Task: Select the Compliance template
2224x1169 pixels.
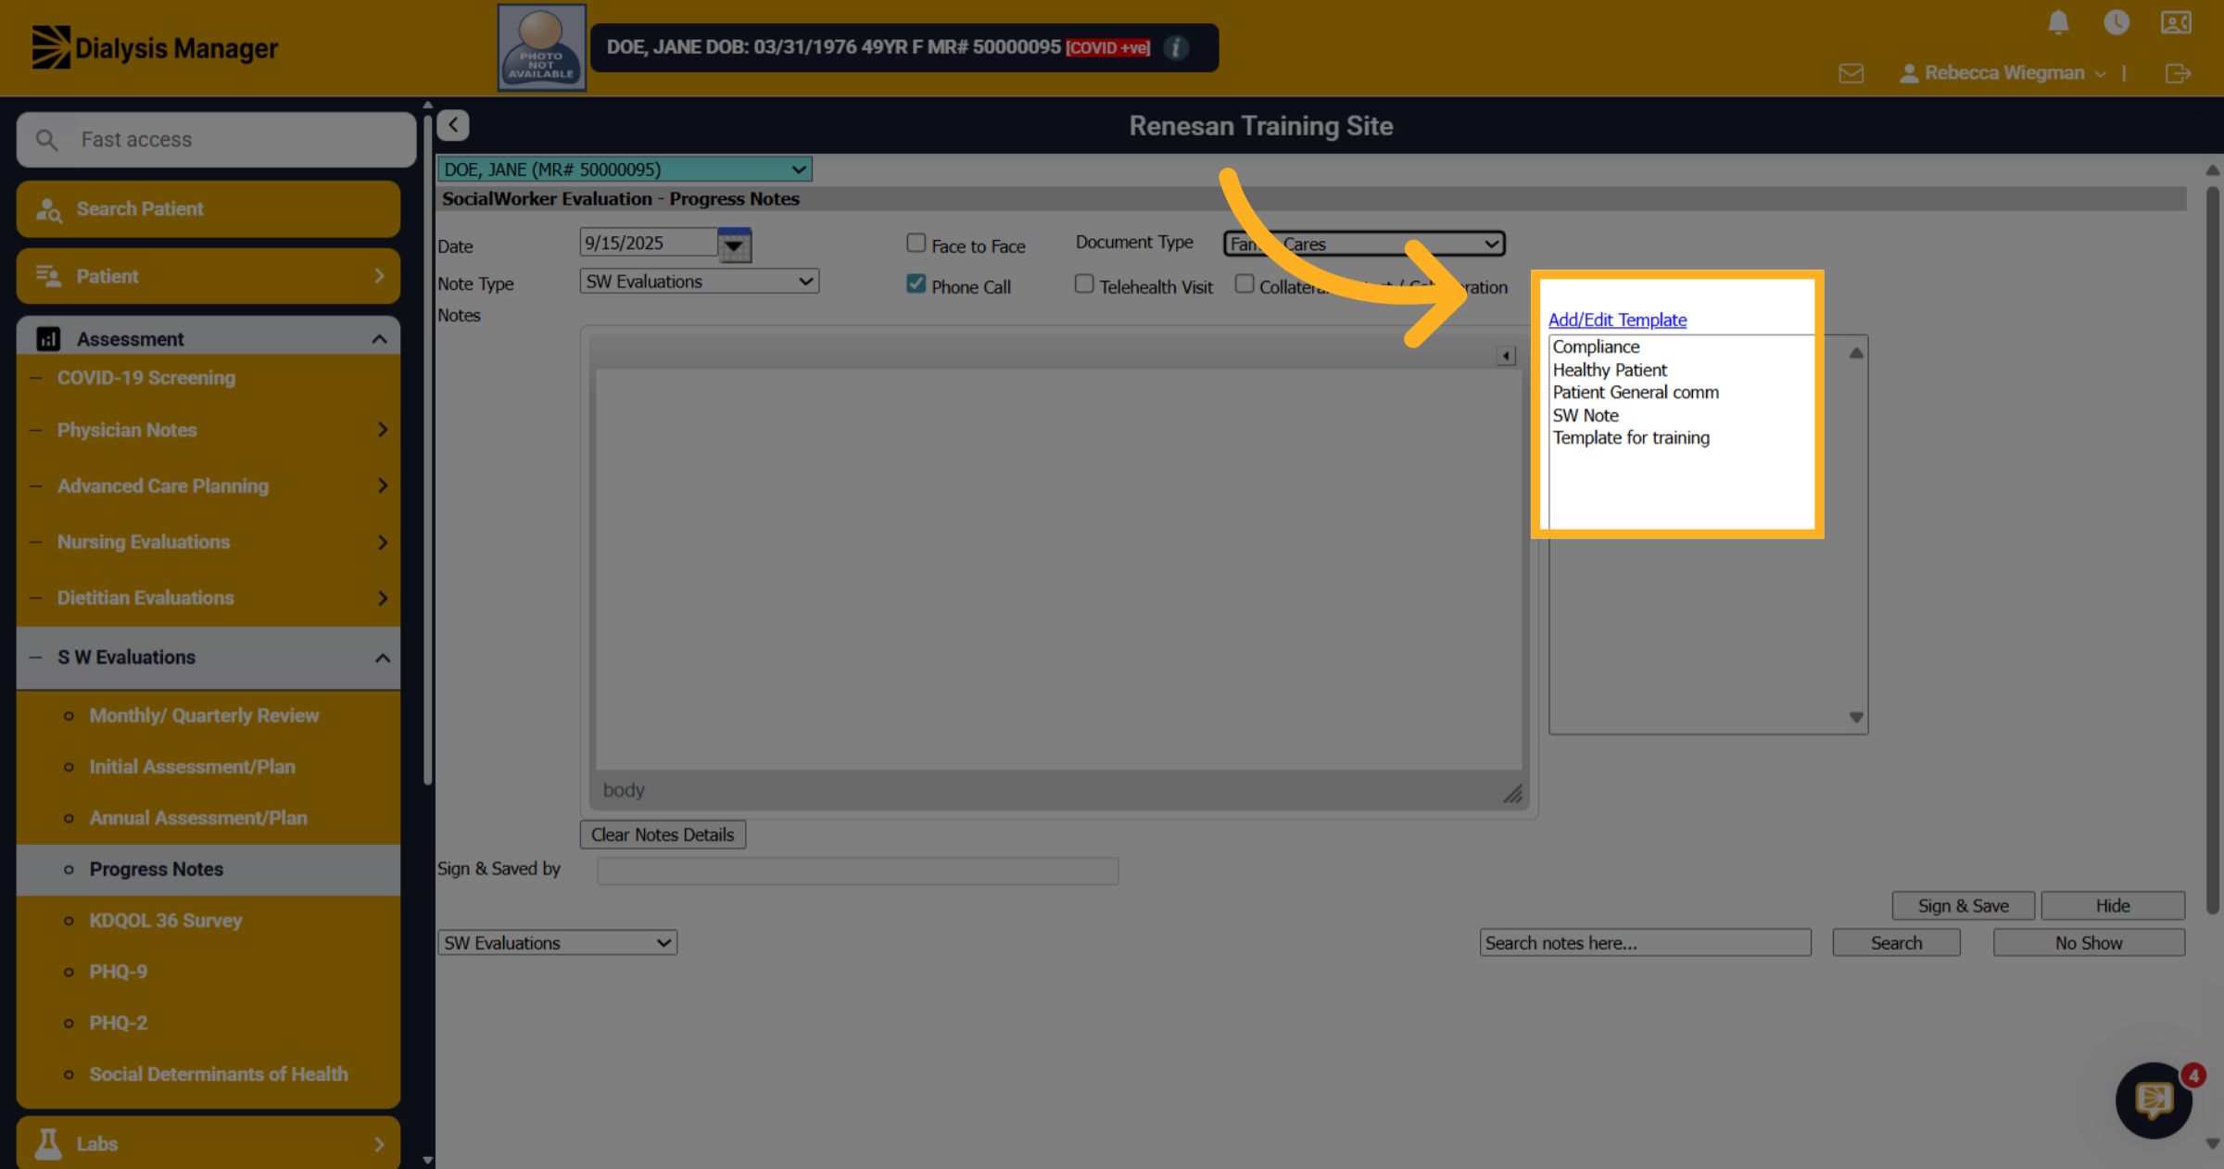Action: [x=1596, y=346]
